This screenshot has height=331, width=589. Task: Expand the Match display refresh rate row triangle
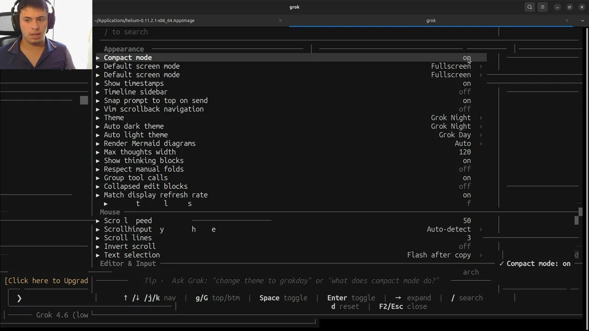click(x=98, y=195)
